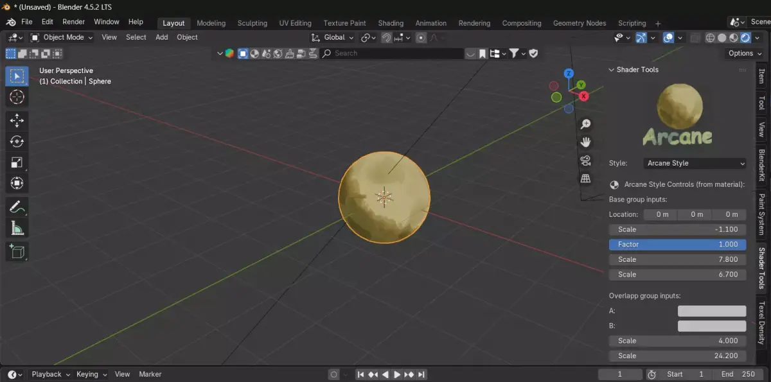Image resolution: width=771 pixels, height=382 pixels.
Task: Click the overlap color swatch B
Action: 712,326
